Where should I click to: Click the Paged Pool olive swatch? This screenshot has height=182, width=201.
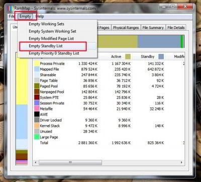(x=37, y=86)
